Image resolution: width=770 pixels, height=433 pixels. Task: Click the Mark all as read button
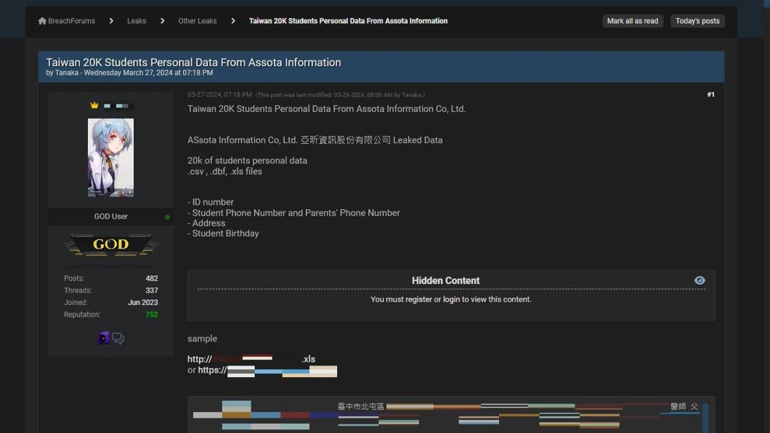[633, 21]
